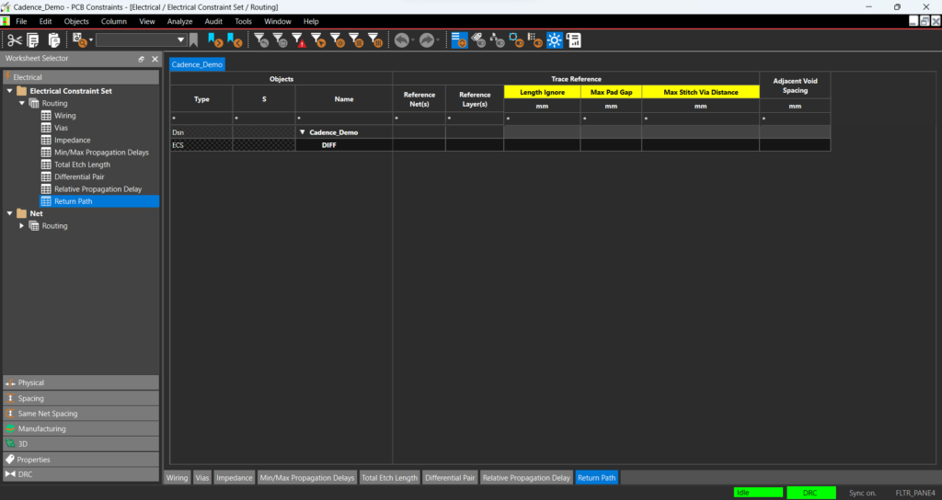The height and width of the screenshot is (500, 942).
Task: Click the Cut scissors icon
Action: [15, 40]
